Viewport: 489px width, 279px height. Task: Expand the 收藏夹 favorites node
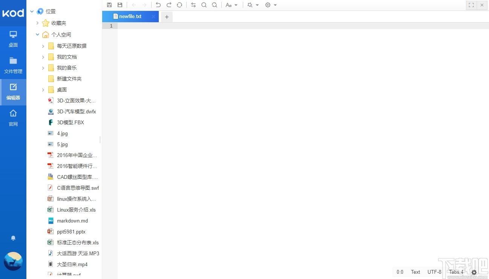pos(37,23)
